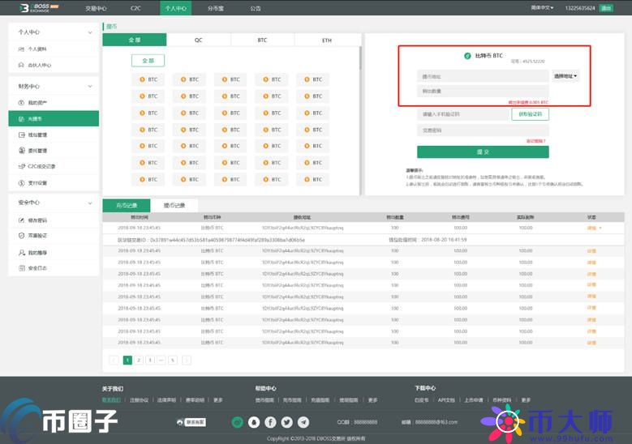Click the ellipsis pagination button
Image resolution: width=632 pixels, height=444 pixels.
[x=161, y=360]
